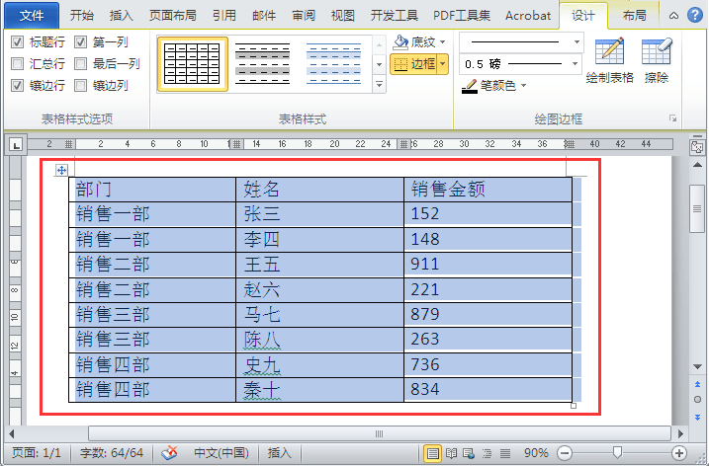Uncheck the Header Row (标题行) checkbox

(17, 42)
